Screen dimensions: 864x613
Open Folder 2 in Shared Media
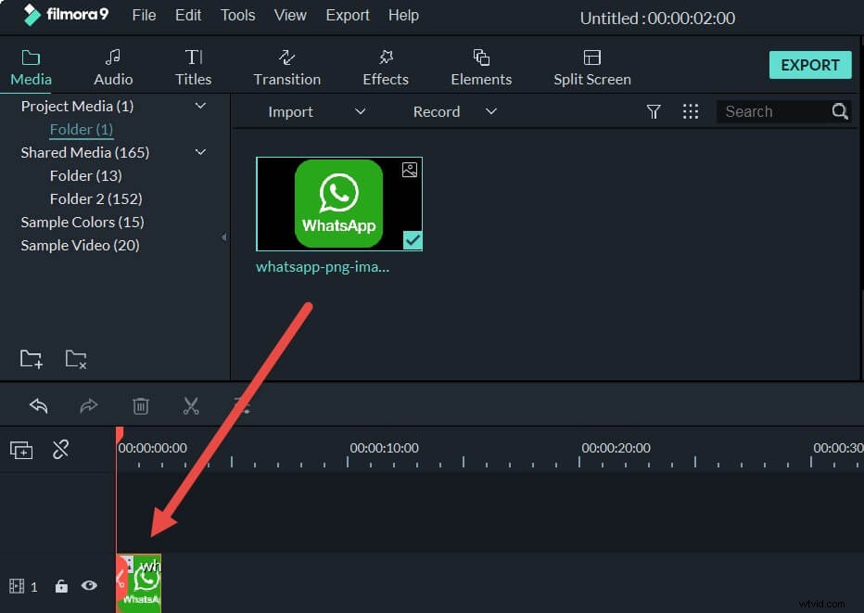95,198
